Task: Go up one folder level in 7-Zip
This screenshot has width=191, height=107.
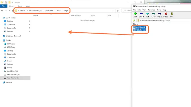Action: 134,21
